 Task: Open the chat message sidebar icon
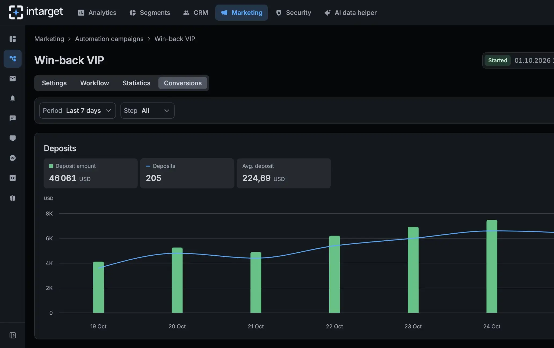[13, 118]
